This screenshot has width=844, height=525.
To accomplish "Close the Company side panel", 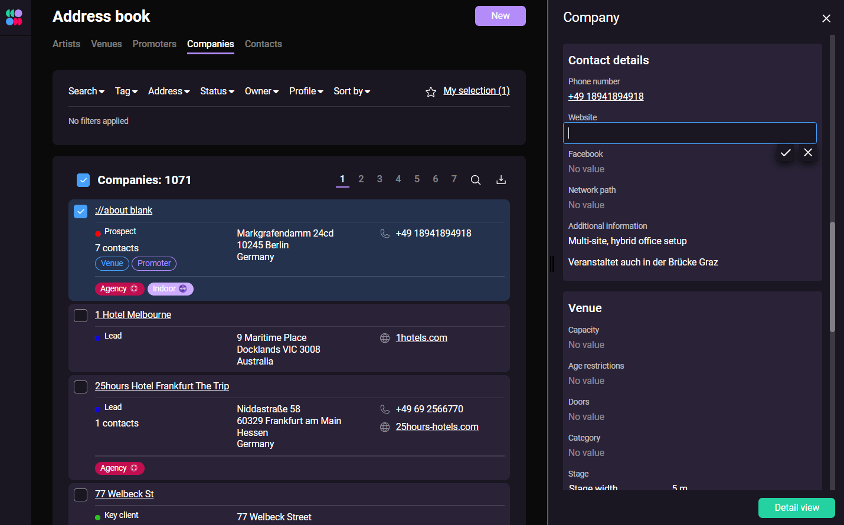I will [x=826, y=18].
